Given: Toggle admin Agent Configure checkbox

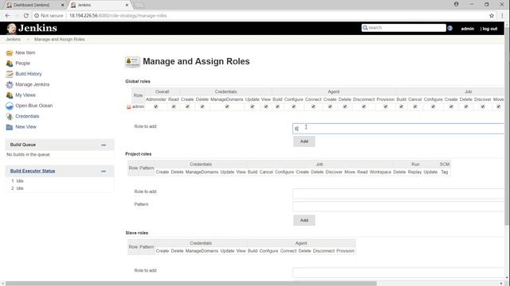Looking at the screenshot, I should pyautogui.click(x=294, y=106).
